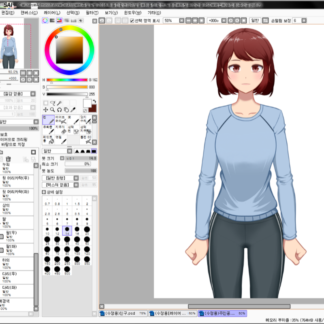Click the delete layer trash icon
Image resolution: width=324 pixels, height=324 pixels.
click(8, 158)
